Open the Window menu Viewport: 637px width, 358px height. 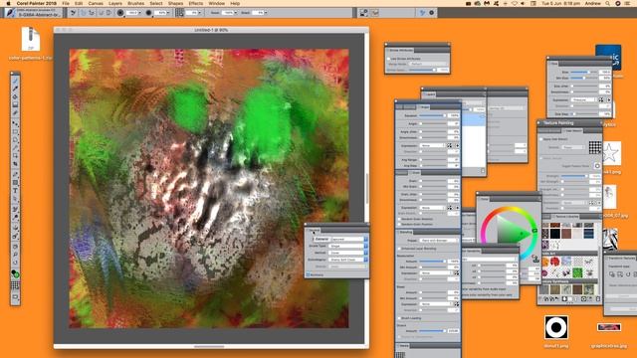(x=217, y=3)
